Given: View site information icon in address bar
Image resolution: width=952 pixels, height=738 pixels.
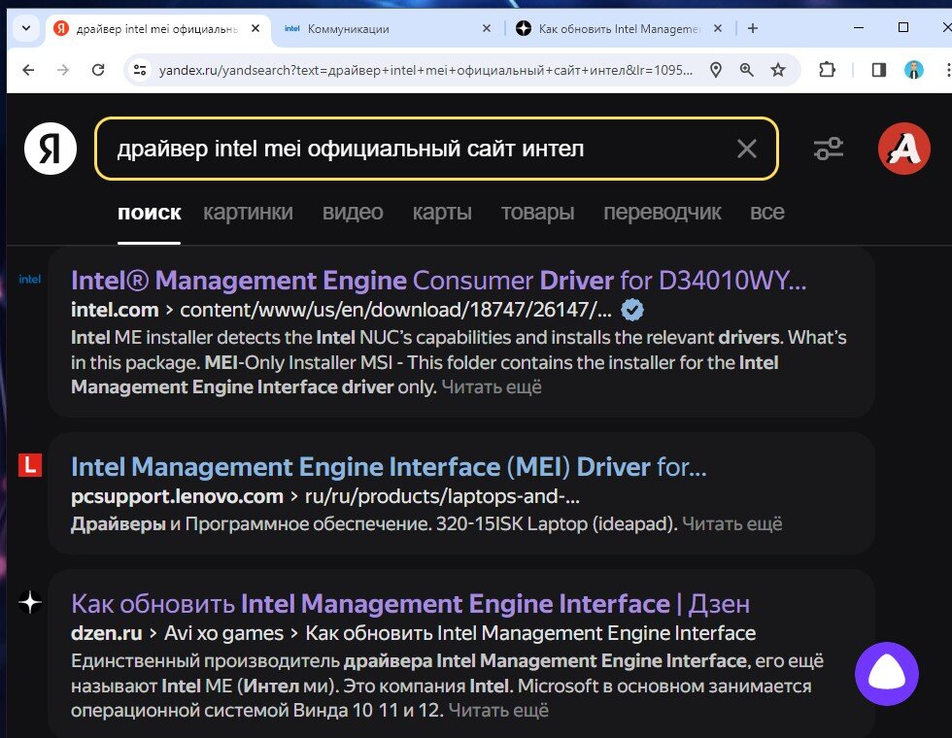Looking at the screenshot, I should pyautogui.click(x=140, y=70).
